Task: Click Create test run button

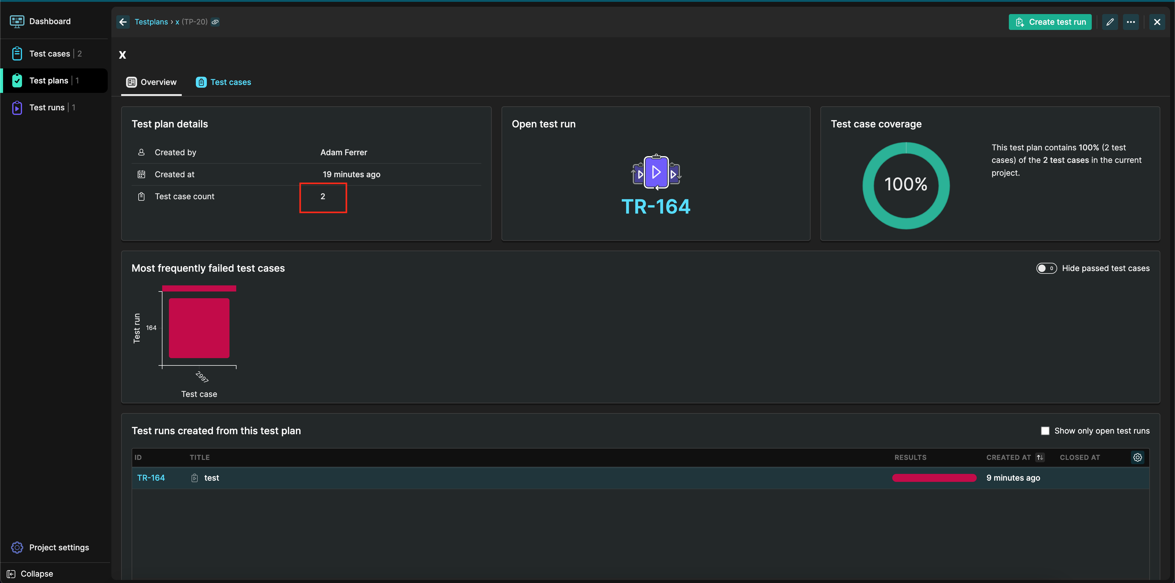Action: [x=1050, y=22]
